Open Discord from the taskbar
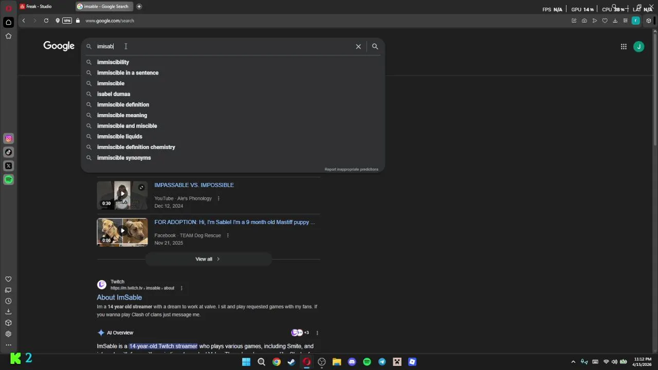This screenshot has width=658, height=370. [x=352, y=362]
